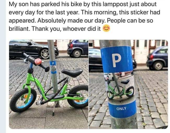The width and height of the screenshot is (170, 133).
Task: Click the blue car in the left photo
Action: pyautogui.click(x=78, y=49)
